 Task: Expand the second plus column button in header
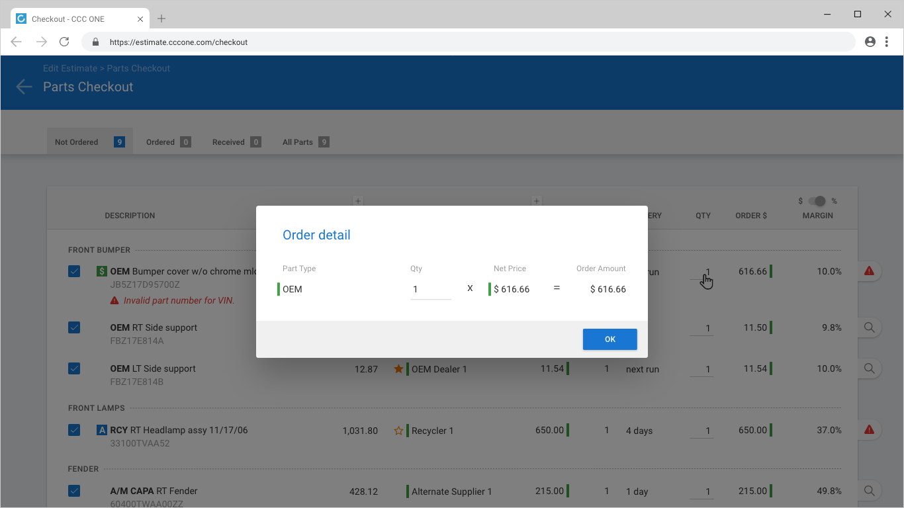[537, 200]
